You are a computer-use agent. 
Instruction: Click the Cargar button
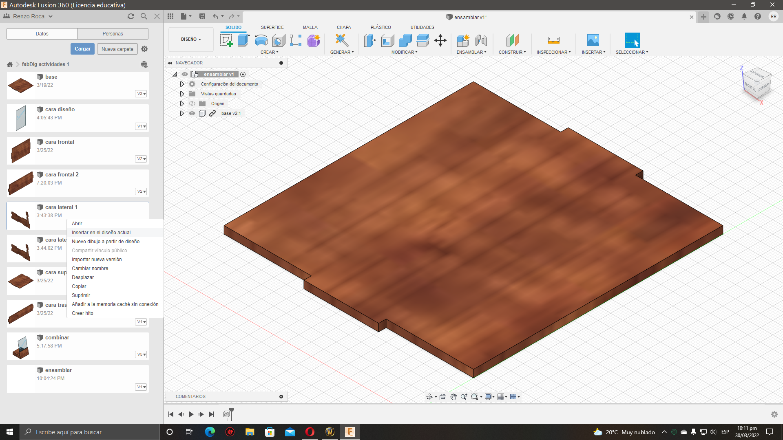tap(82, 49)
